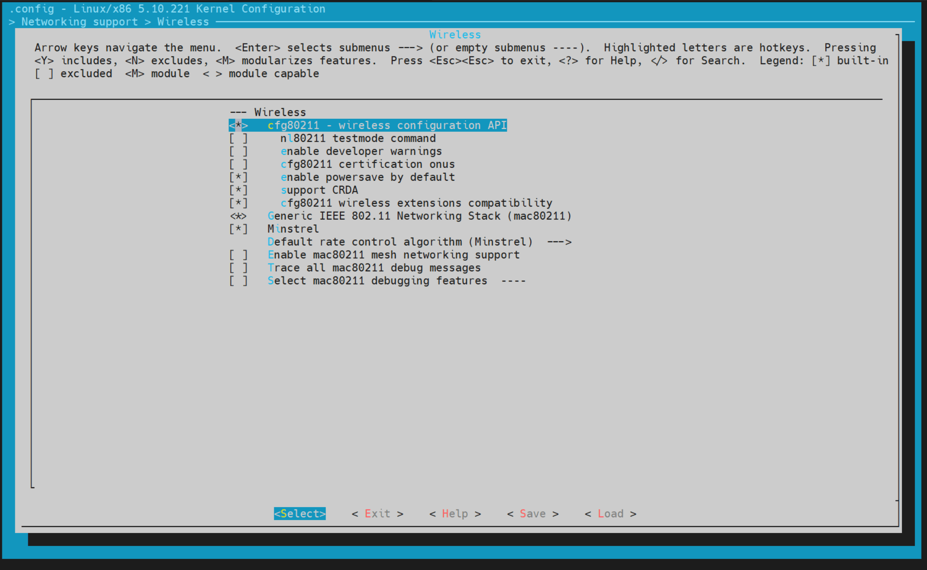Enable Trace all mac80211 debug messages

pos(238,268)
